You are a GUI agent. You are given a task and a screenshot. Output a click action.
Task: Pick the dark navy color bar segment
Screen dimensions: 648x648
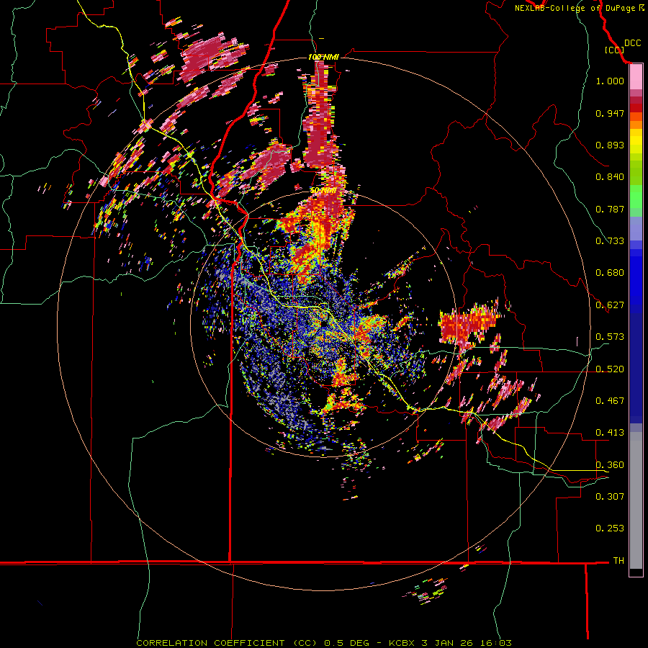pyautogui.click(x=636, y=368)
